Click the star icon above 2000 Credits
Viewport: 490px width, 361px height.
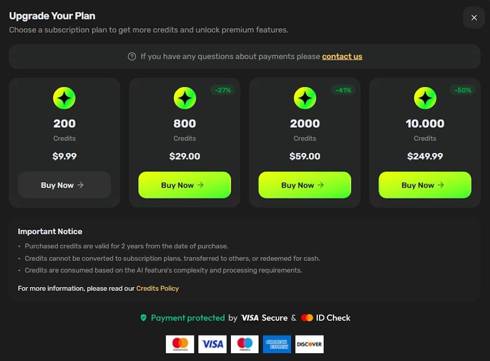click(305, 98)
